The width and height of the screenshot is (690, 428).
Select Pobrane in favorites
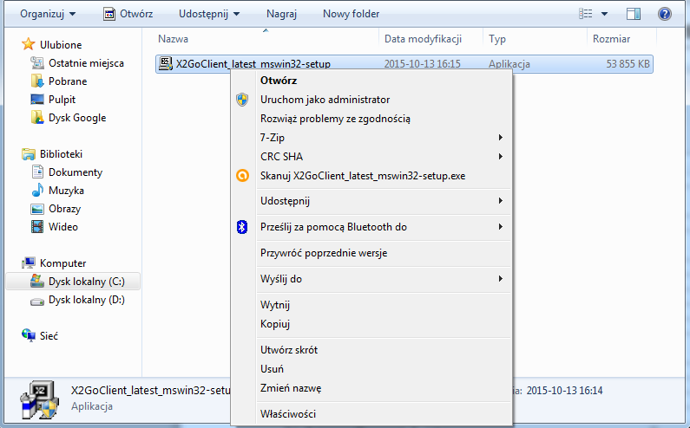[x=68, y=81]
